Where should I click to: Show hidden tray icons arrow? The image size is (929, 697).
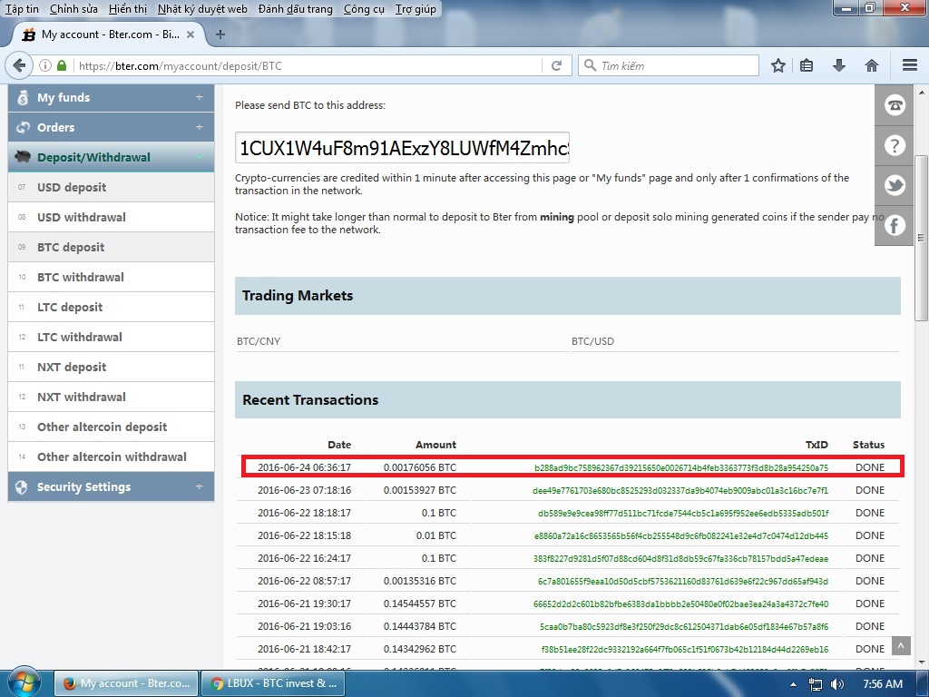(x=793, y=684)
